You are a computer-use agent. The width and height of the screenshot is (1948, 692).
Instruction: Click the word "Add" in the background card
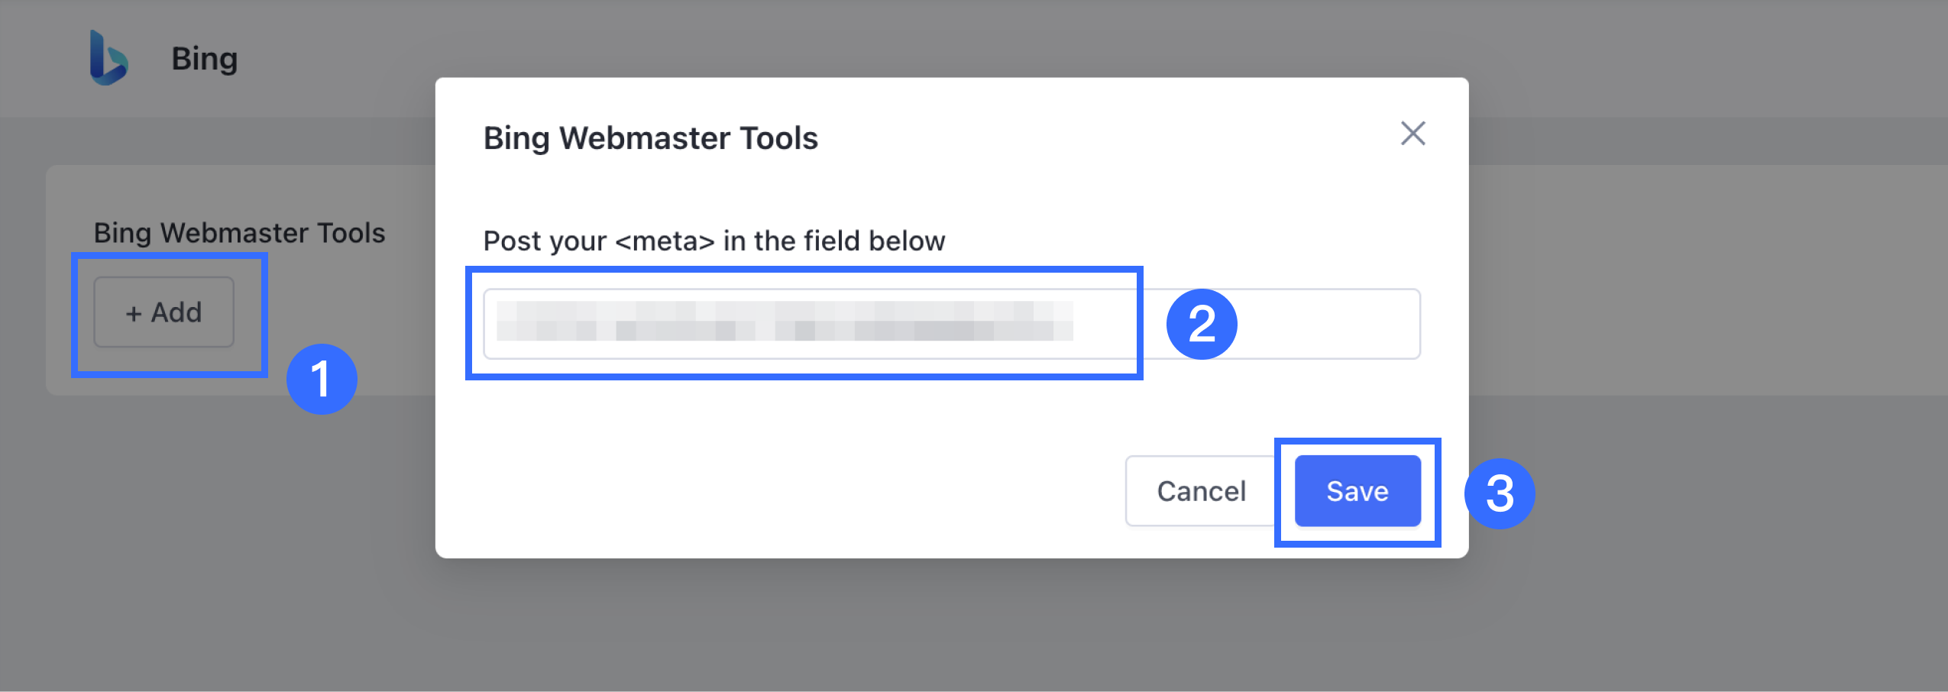176,312
